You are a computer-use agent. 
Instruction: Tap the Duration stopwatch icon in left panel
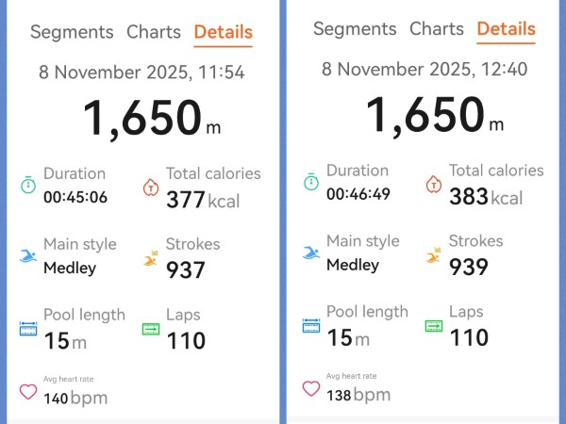(x=28, y=185)
